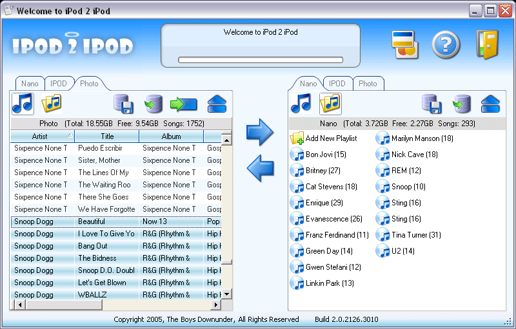Click the big left-pointing transfer arrow
Viewport: 516px width, 329px height.
pos(261,168)
